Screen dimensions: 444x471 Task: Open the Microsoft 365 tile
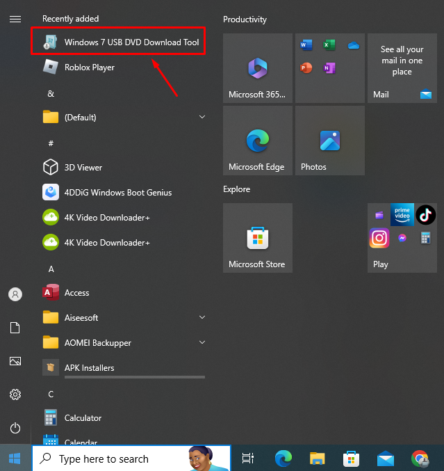point(258,68)
